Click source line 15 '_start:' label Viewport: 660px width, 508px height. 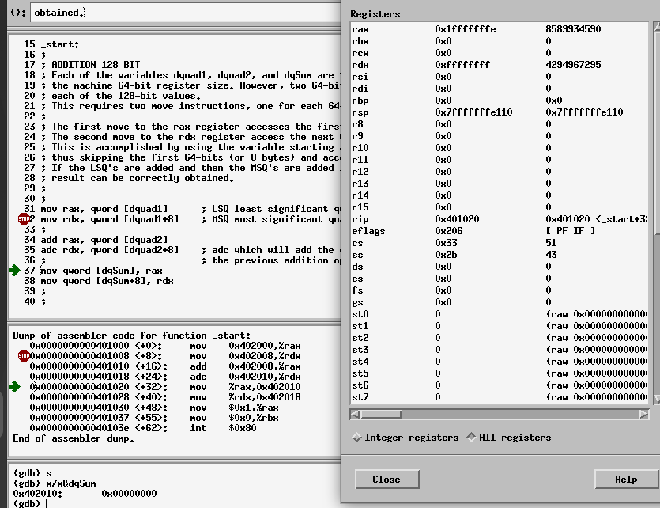click(60, 44)
